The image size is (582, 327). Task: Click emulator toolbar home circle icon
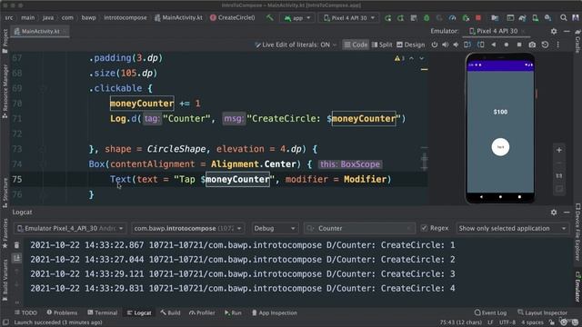[506, 45]
